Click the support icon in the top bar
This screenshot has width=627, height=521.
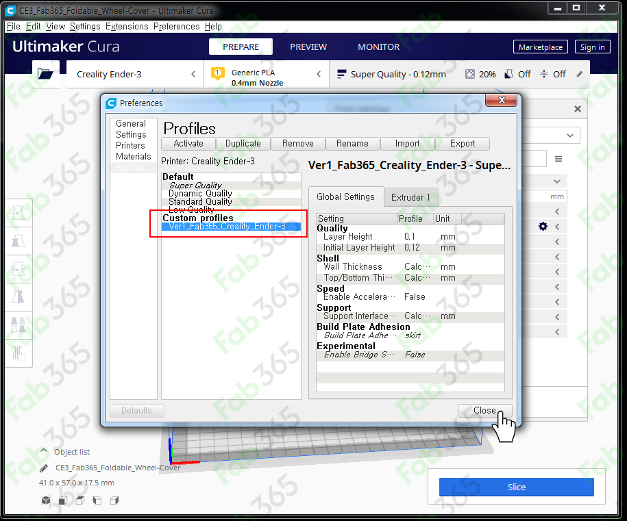click(x=508, y=74)
